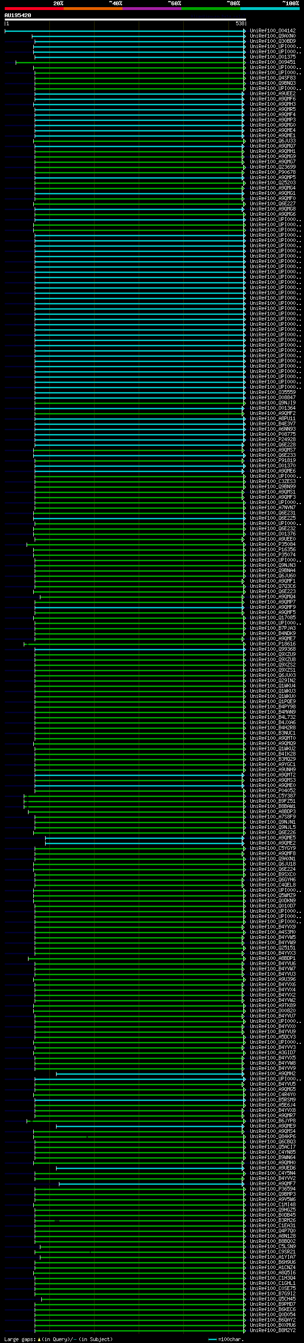Open hit UniRef100_O04142
304x1343 pixels.
coord(273,31)
